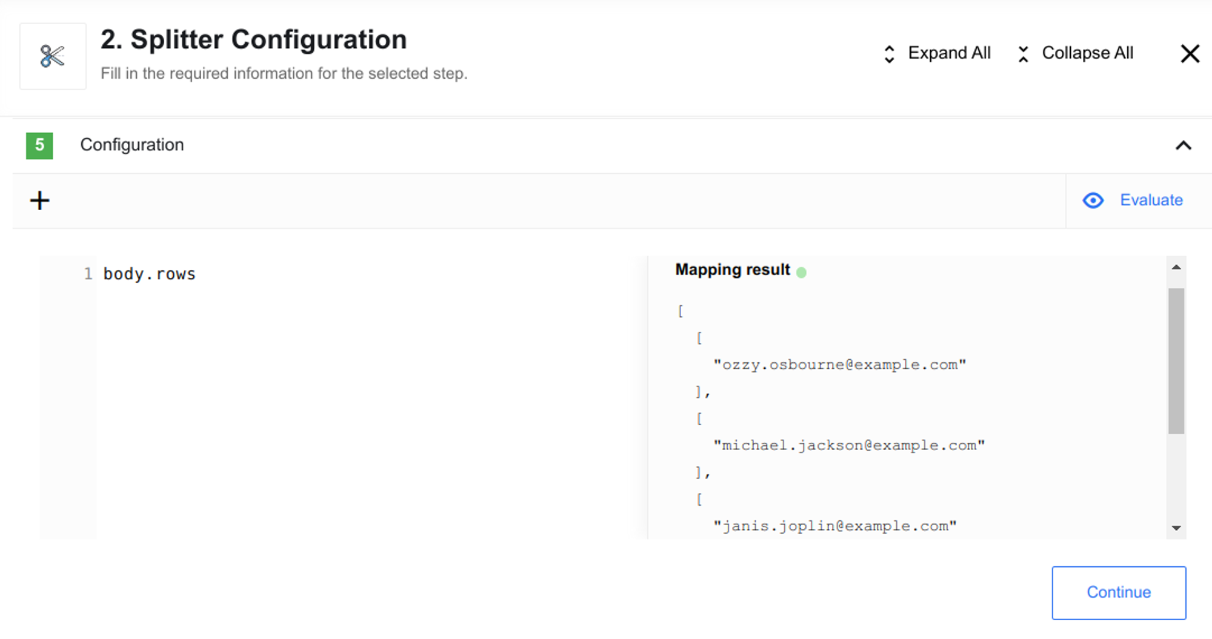Click the Expand All arrows icon

889,54
